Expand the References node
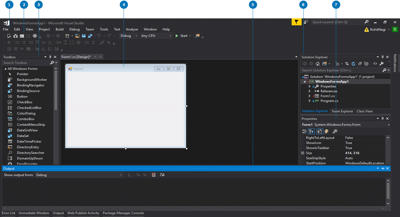 [x=310, y=91]
